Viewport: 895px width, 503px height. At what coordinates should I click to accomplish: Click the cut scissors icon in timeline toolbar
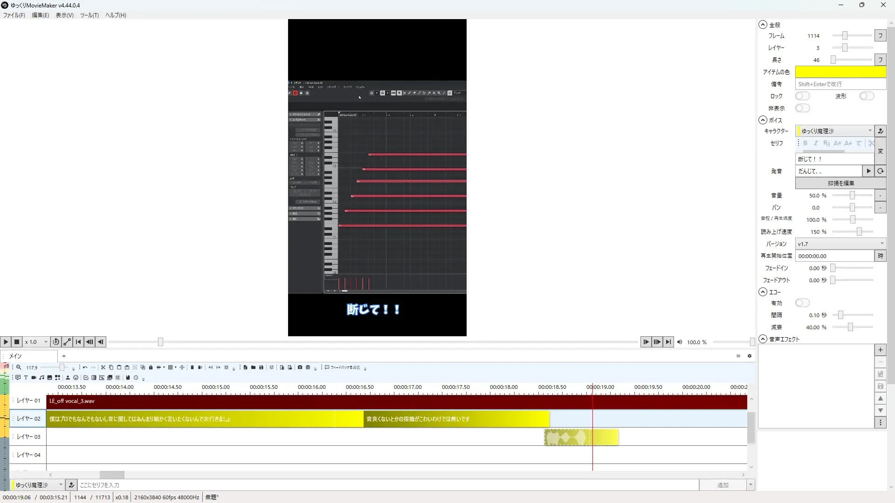(103, 367)
